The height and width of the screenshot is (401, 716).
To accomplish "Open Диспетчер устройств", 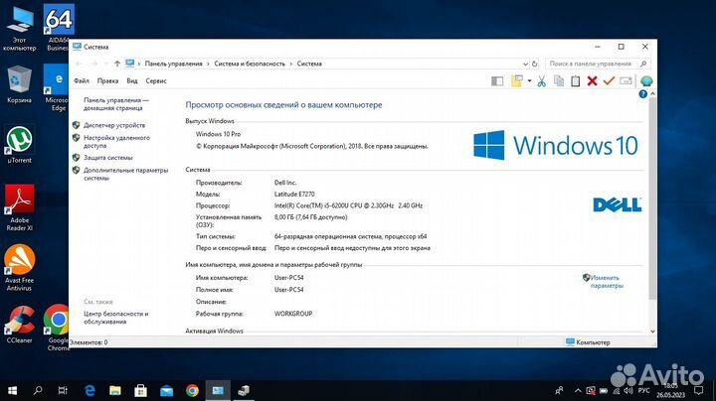I will coord(114,125).
